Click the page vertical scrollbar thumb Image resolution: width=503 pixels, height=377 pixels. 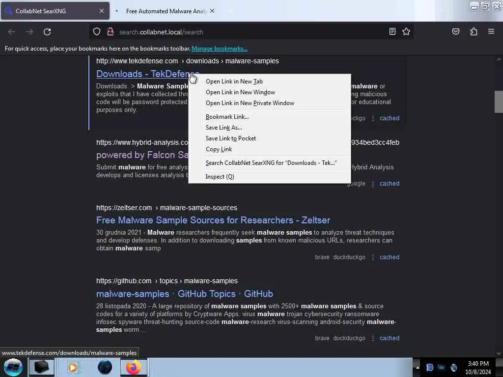pos(499,102)
